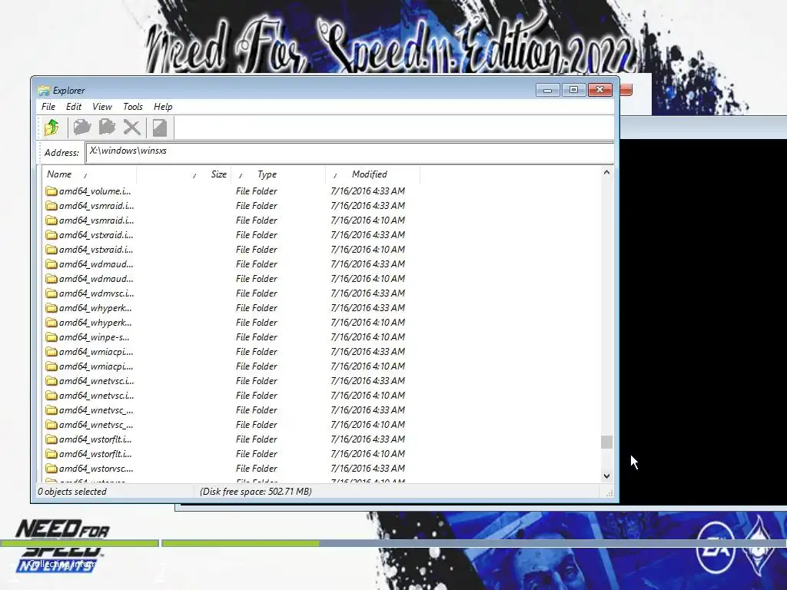787x590 pixels.
Task: Click the scrollbar down arrow in file list
Action: point(606,476)
